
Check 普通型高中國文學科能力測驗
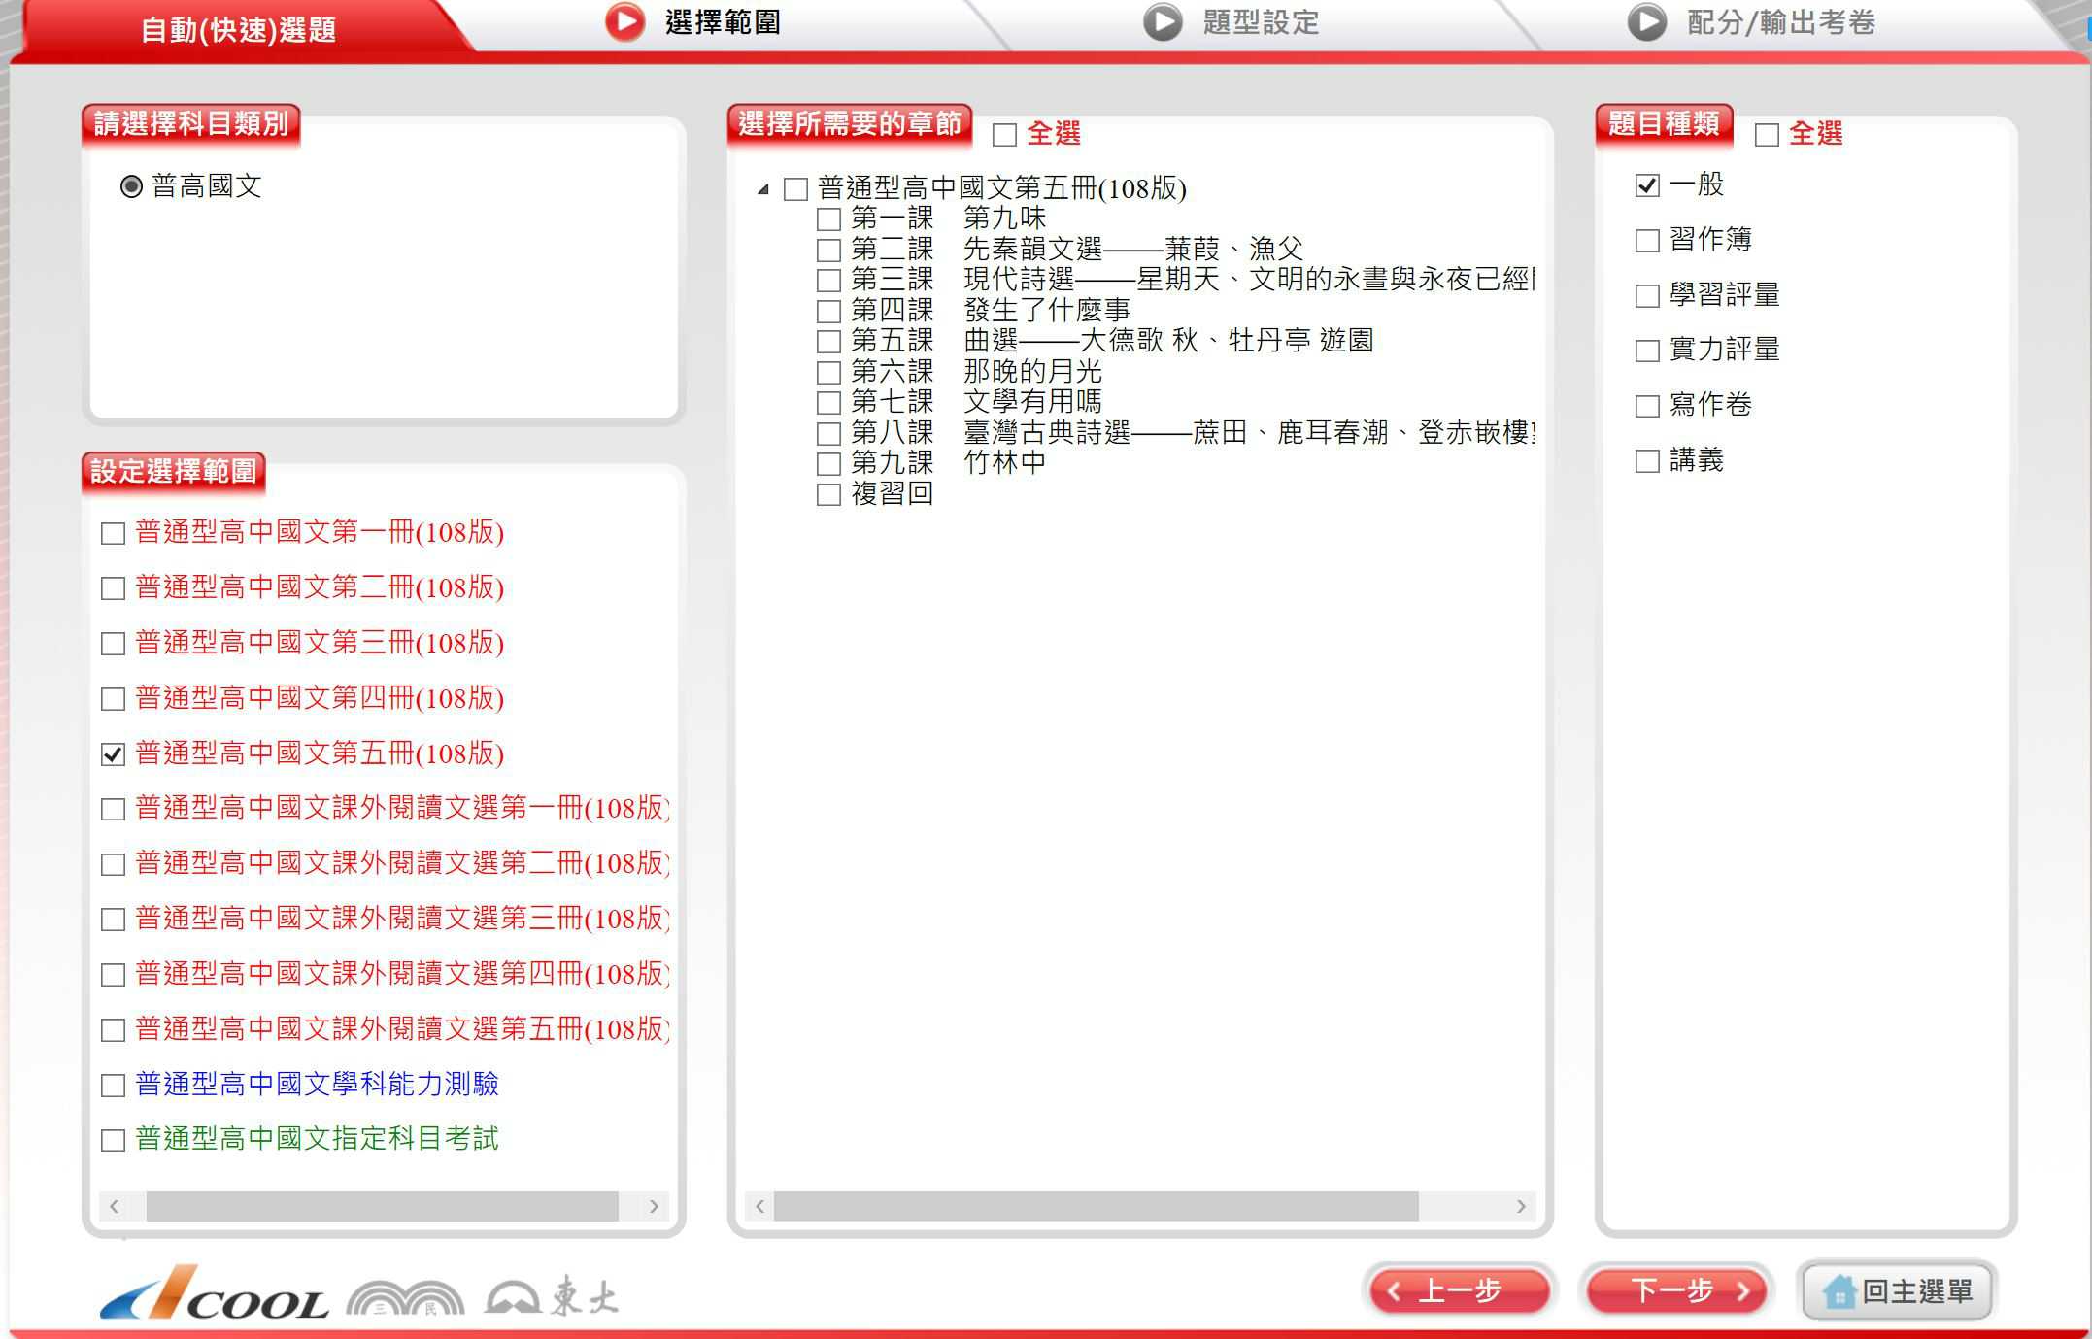click(114, 1086)
